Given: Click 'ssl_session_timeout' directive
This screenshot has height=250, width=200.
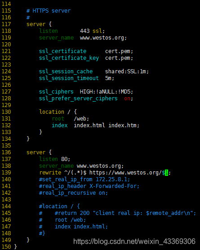Looking at the screenshot, I should pyautogui.click(x=69, y=78).
